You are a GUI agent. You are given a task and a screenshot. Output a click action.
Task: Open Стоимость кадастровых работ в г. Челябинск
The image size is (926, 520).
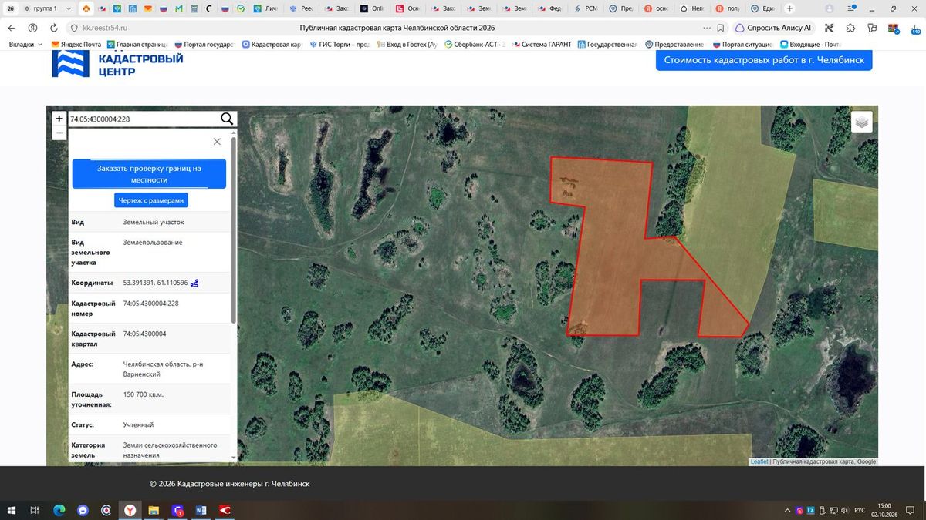click(764, 60)
